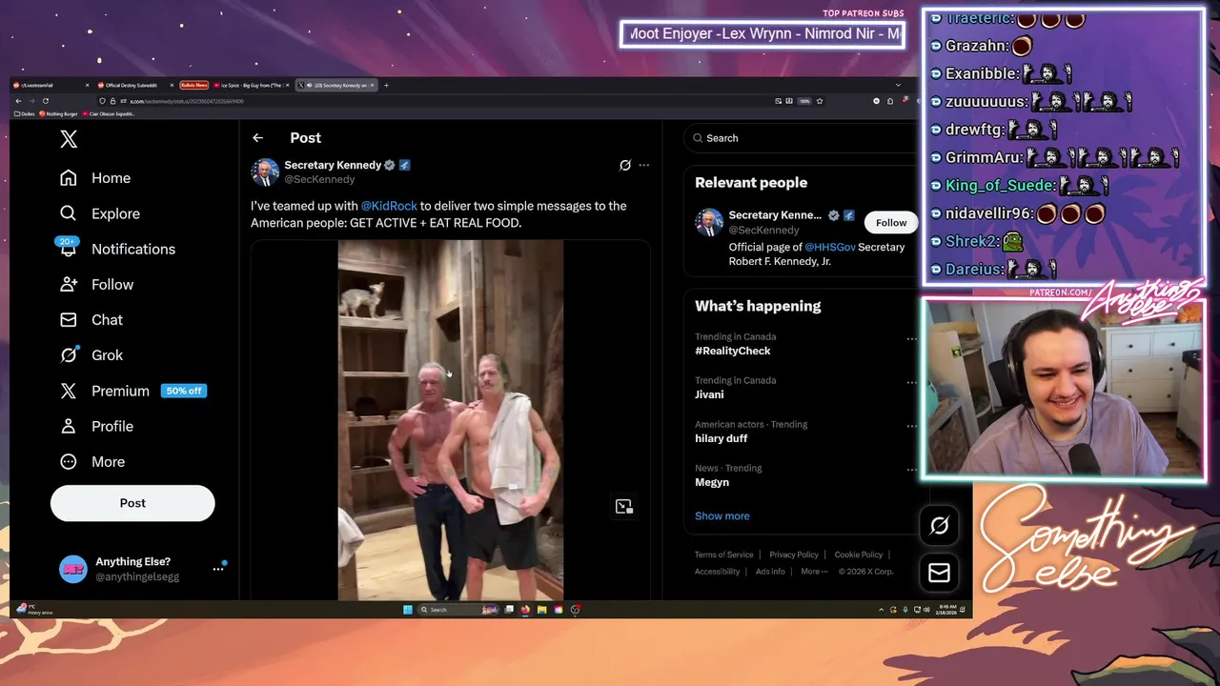Image resolution: width=1220 pixels, height=686 pixels.
Task: Open more options for Jivani trend
Action: click(x=911, y=382)
